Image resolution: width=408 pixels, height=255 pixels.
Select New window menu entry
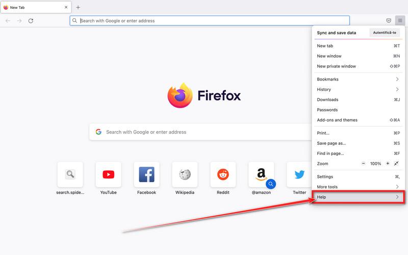tap(359, 56)
